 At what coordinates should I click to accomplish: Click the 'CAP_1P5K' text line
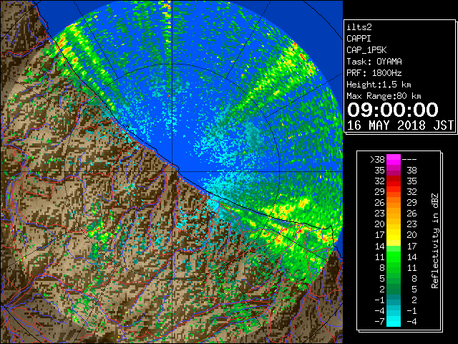[366, 50]
